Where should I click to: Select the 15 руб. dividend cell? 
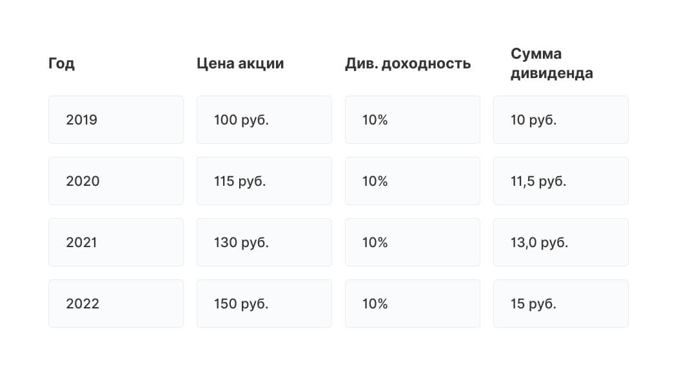point(561,304)
